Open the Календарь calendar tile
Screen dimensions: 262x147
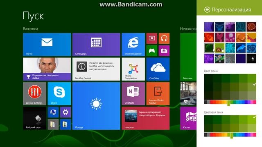(96, 45)
